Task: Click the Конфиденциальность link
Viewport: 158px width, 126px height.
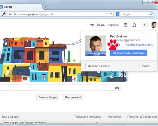Action: (x=139, y=45)
